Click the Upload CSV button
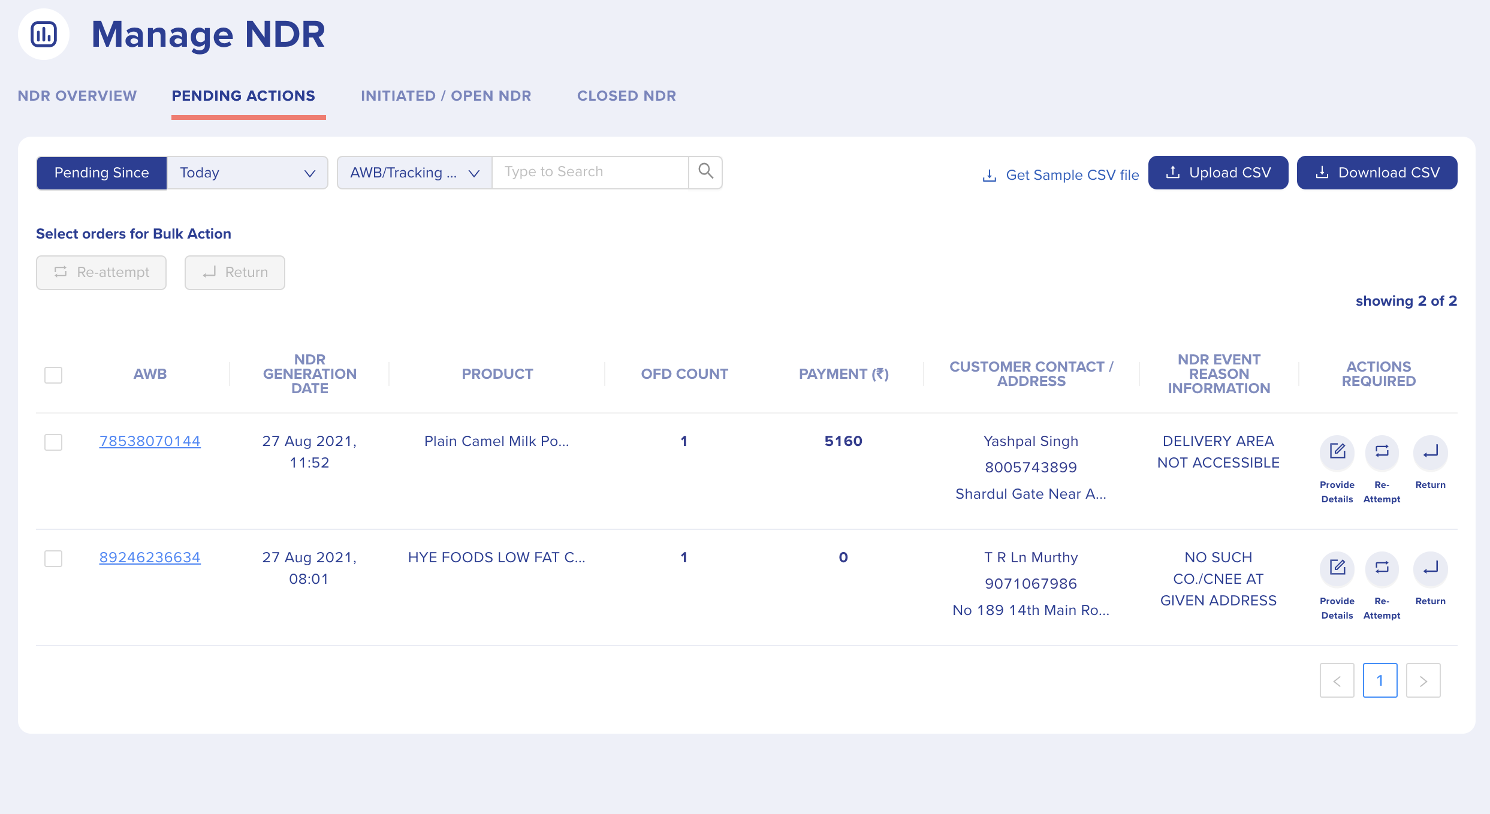The width and height of the screenshot is (1490, 814). pos(1218,173)
